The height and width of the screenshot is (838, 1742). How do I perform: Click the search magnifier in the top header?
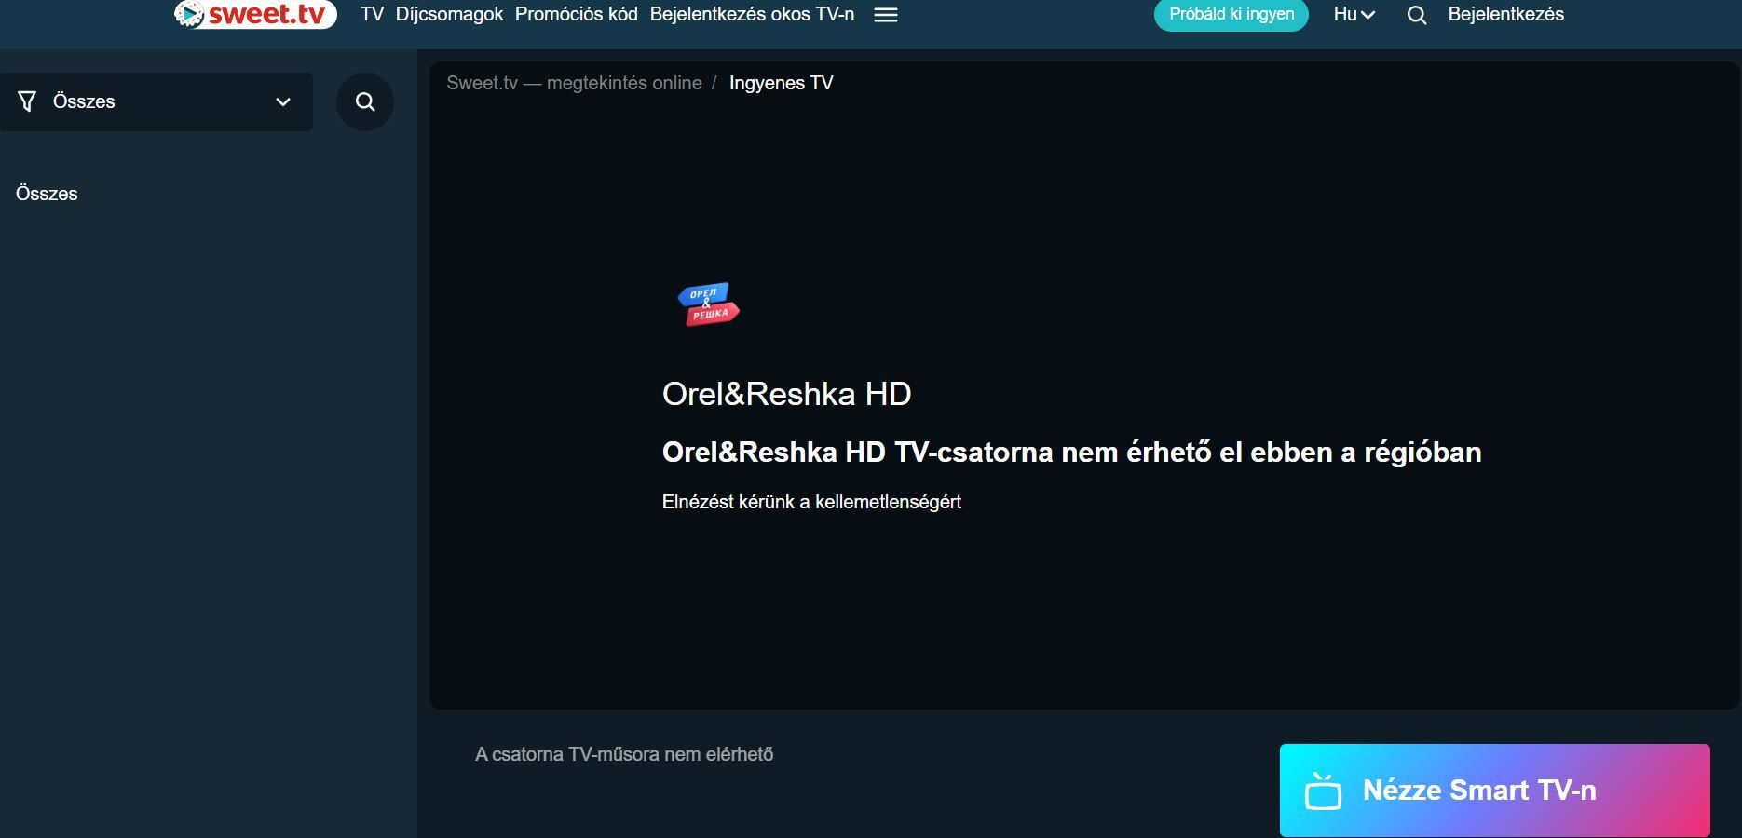click(x=1416, y=15)
